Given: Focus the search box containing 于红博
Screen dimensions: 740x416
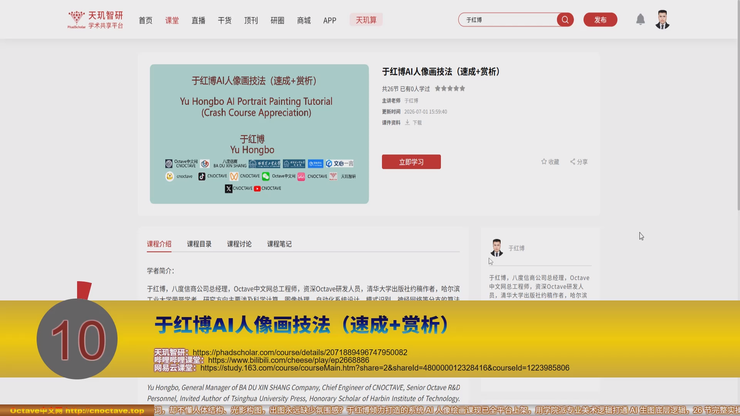Looking at the screenshot, I should click(x=508, y=20).
